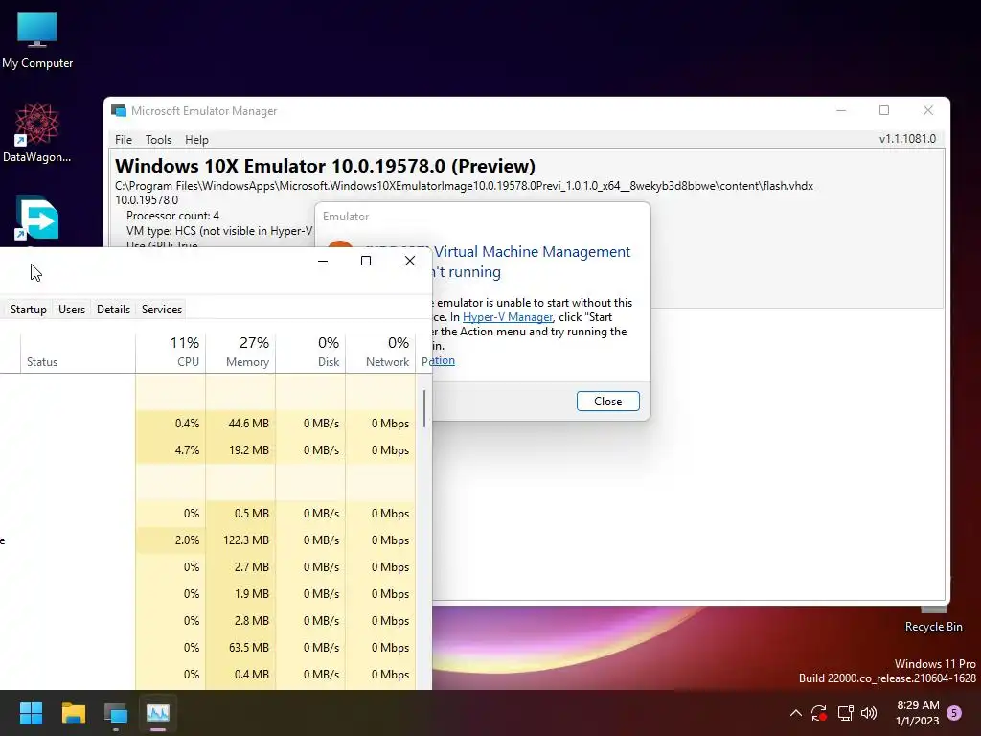Select the process row using 2.8 MB
Screen dimensions: 981x736
point(207,621)
